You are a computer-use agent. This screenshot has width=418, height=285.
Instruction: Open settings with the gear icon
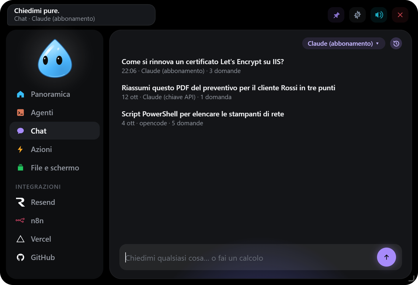click(x=357, y=15)
